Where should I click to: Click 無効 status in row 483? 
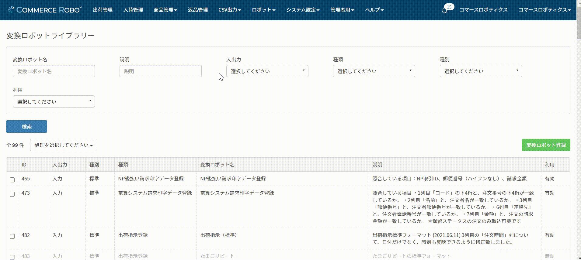point(549,256)
